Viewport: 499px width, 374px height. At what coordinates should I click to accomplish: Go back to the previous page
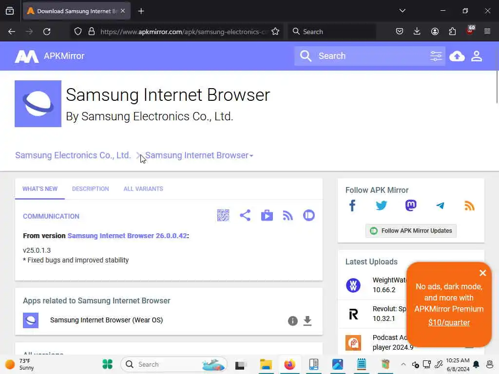click(x=12, y=32)
